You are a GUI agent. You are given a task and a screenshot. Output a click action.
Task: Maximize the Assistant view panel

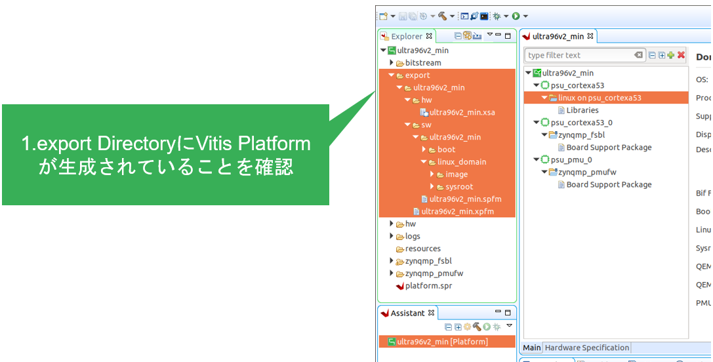pos(508,313)
